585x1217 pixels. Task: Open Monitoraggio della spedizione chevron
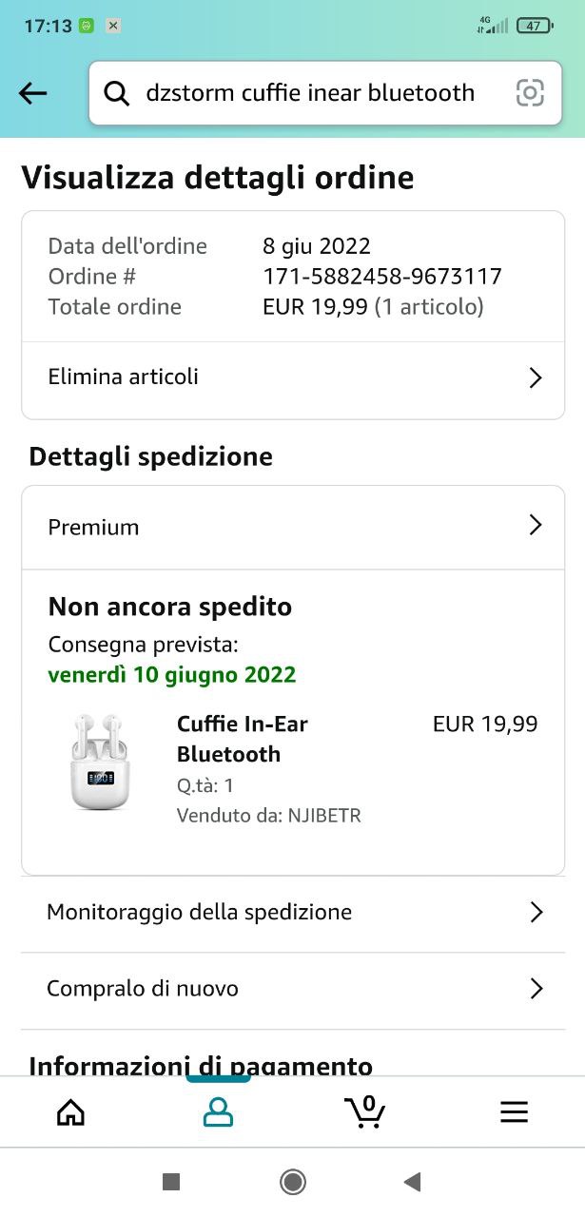[x=536, y=913]
